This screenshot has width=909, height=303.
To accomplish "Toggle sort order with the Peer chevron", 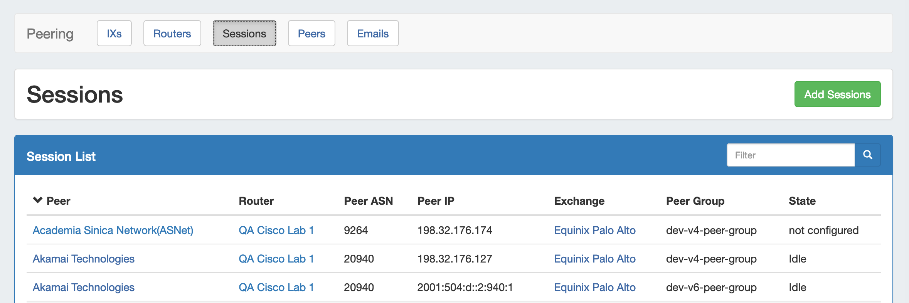I will (x=37, y=200).
